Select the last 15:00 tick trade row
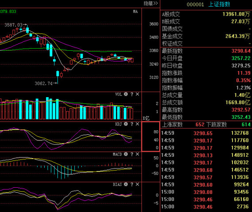Screen dimensions: 252x212 pos(206,207)
